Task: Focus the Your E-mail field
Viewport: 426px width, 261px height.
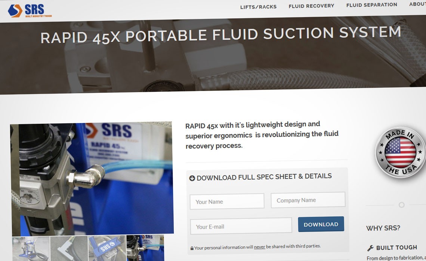Action: point(241,226)
